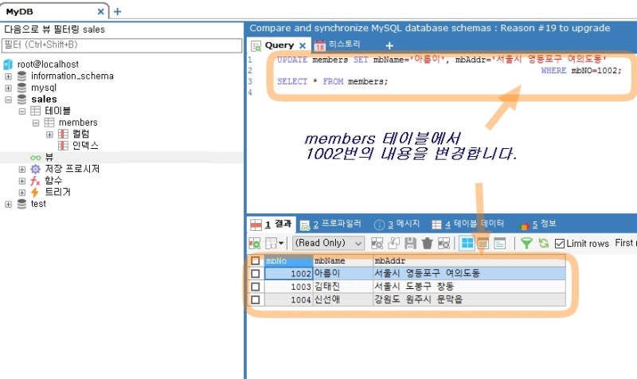The width and height of the screenshot is (637, 379).
Task: Open the copy result dropdown arrow
Action: (281, 244)
